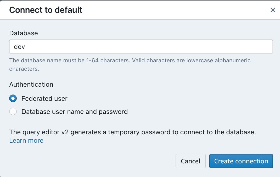Close the Connect to default dialog
280x177 pixels.
pos(273,10)
